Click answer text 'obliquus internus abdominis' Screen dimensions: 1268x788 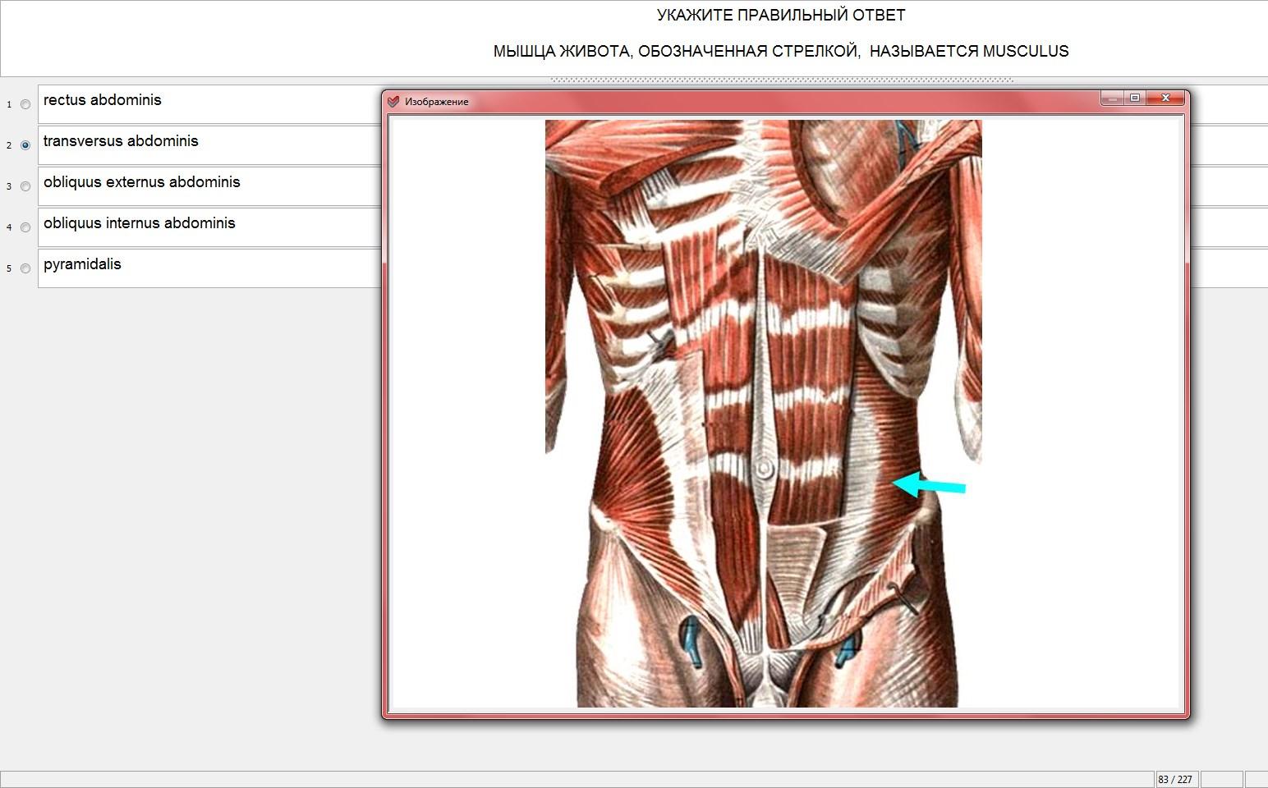(140, 223)
